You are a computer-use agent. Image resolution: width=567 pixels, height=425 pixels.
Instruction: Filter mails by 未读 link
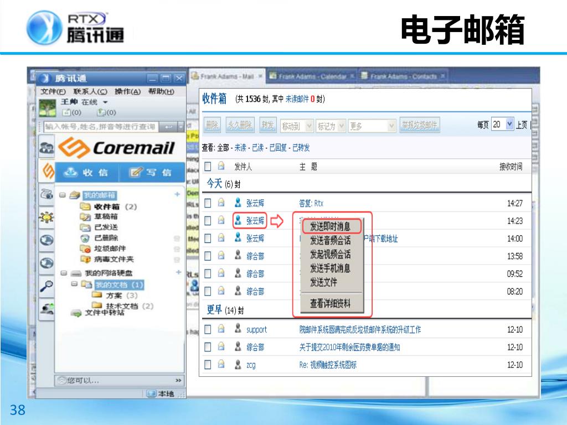tap(240, 147)
